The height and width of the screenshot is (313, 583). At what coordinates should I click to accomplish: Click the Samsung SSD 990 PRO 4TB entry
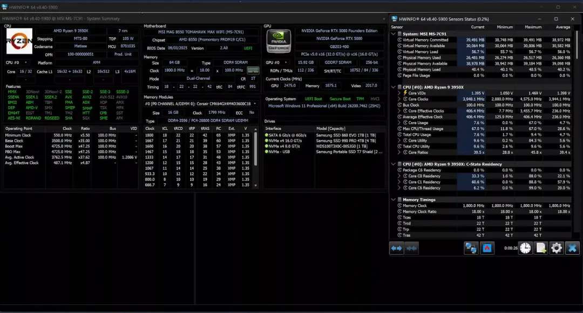click(x=346, y=141)
